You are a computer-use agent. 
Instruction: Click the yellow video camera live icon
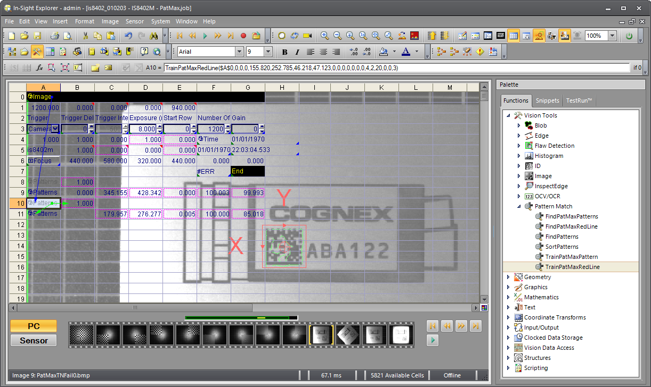(307, 36)
